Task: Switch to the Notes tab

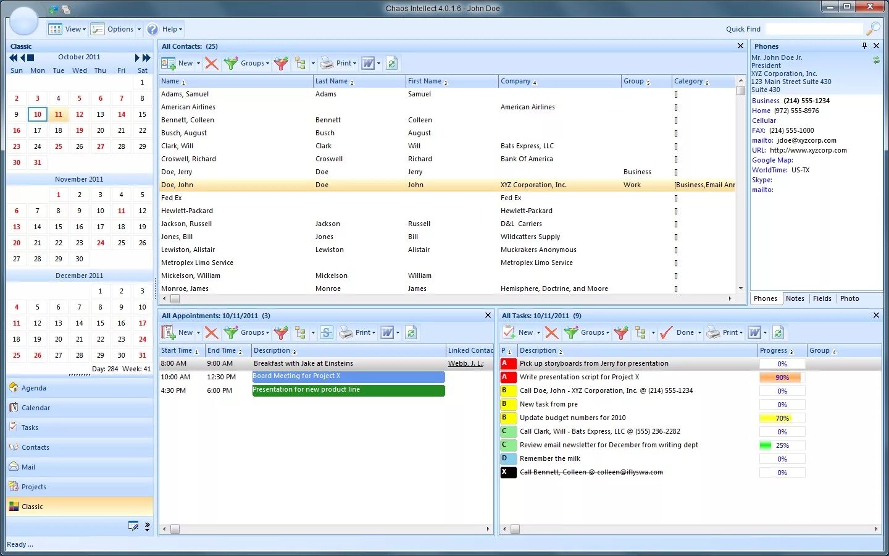Action: point(795,298)
